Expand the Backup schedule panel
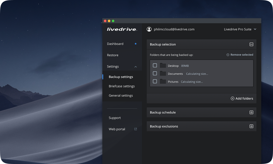Viewport: 273px width, 164px height. (251, 112)
